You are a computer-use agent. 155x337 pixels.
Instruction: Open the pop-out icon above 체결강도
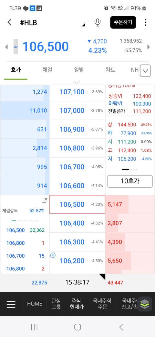tap(44, 201)
